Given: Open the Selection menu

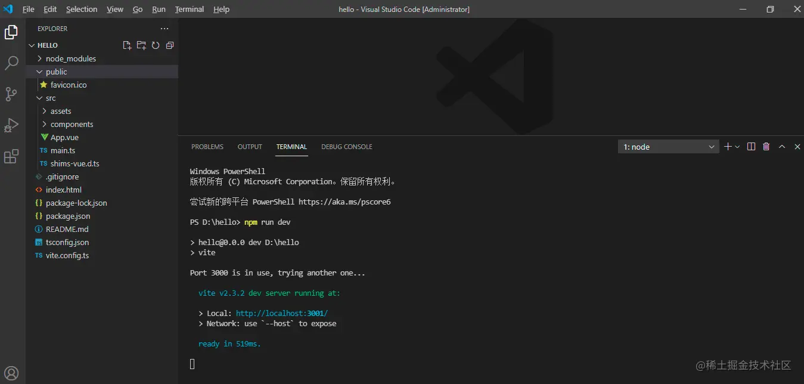Looking at the screenshot, I should (x=82, y=9).
